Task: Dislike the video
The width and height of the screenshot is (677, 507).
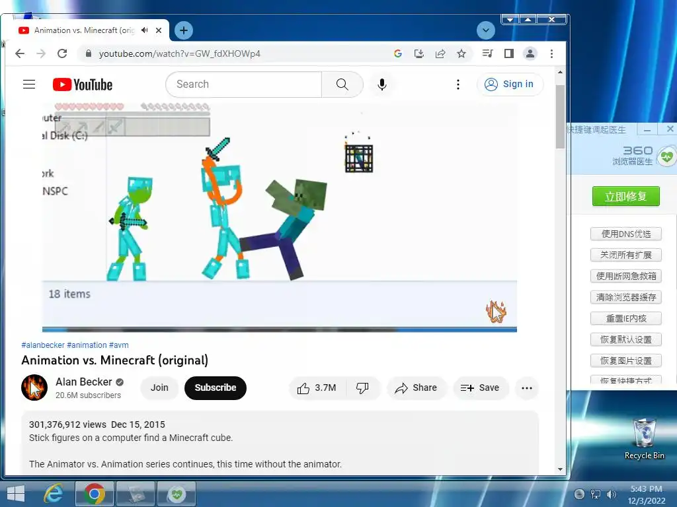Action: [x=362, y=388]
